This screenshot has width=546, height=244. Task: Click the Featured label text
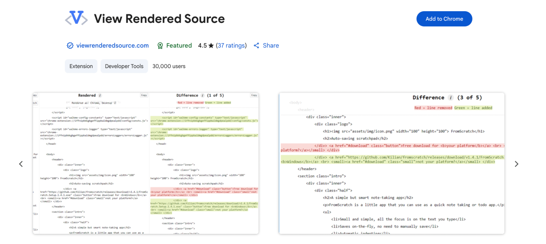pyautogui.click(x=179, y=45)
